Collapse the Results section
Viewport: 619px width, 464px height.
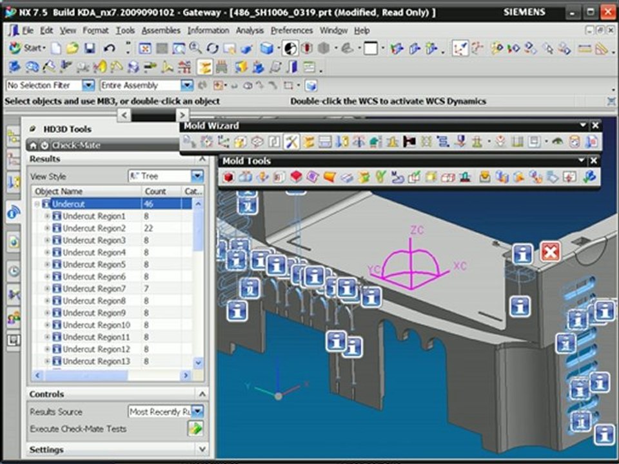tap(202, 159)
